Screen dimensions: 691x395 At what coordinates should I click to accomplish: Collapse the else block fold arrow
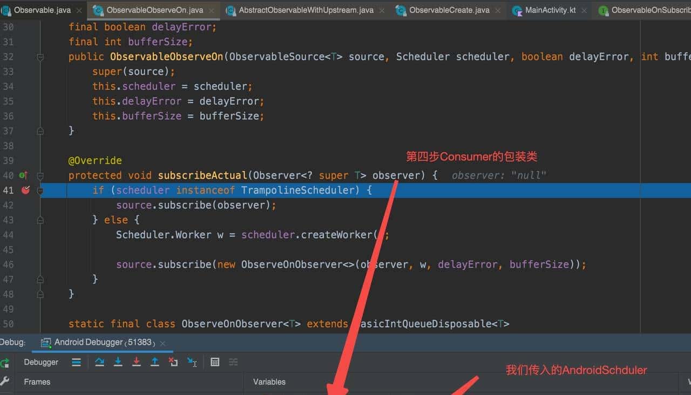[x=40, y=220]
